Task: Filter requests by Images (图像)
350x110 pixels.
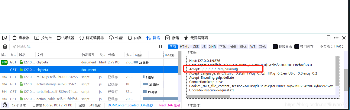Action: pyautogui.click(x=233, y=47)
